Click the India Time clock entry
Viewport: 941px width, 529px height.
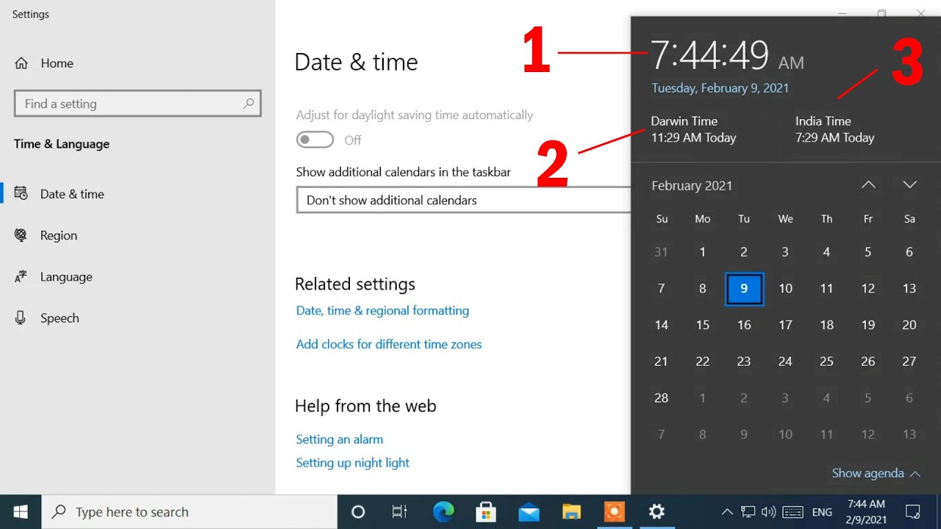[x=834, y=129]
